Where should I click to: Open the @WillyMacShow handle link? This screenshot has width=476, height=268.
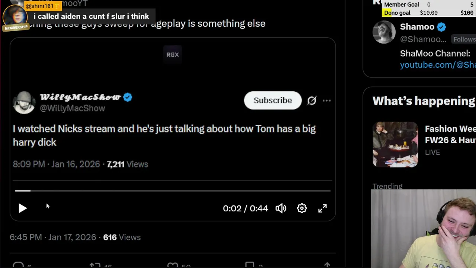coord(73,108)
